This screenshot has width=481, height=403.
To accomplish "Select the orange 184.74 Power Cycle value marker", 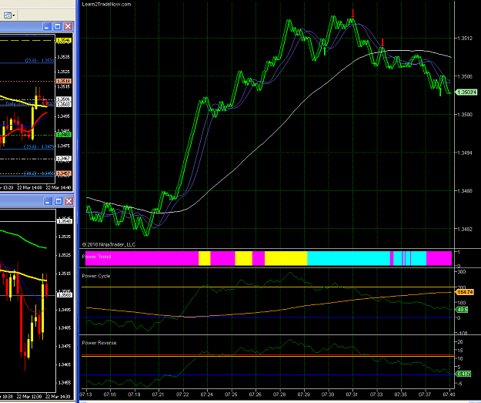I will coord(465,292).
